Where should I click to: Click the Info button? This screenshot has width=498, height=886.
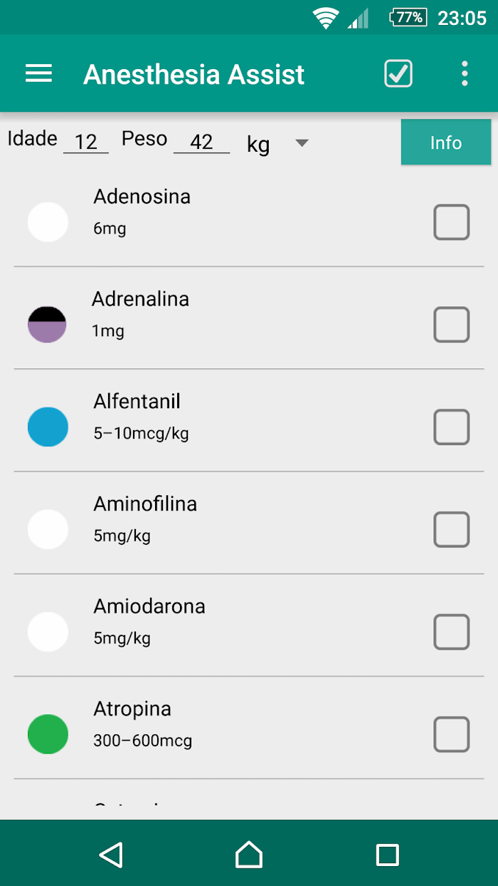[x=446, y=142]
